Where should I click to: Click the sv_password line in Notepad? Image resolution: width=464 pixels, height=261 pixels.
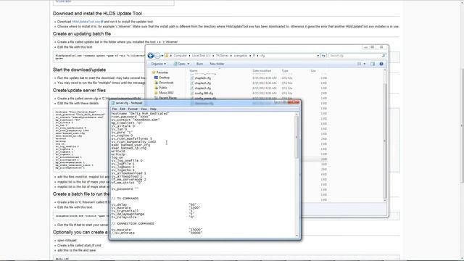coord(125,188)
